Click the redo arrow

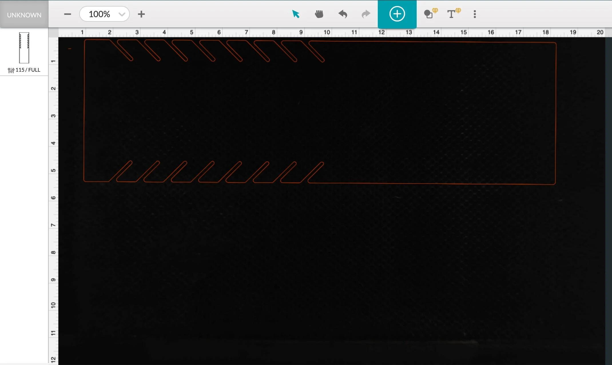[366, 14]
